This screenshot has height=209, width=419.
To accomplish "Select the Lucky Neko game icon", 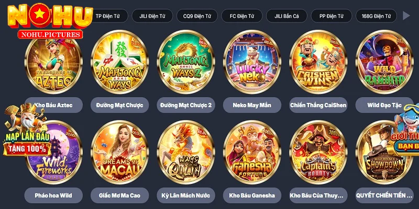I will pyautogui.click(x=252, y=62).
